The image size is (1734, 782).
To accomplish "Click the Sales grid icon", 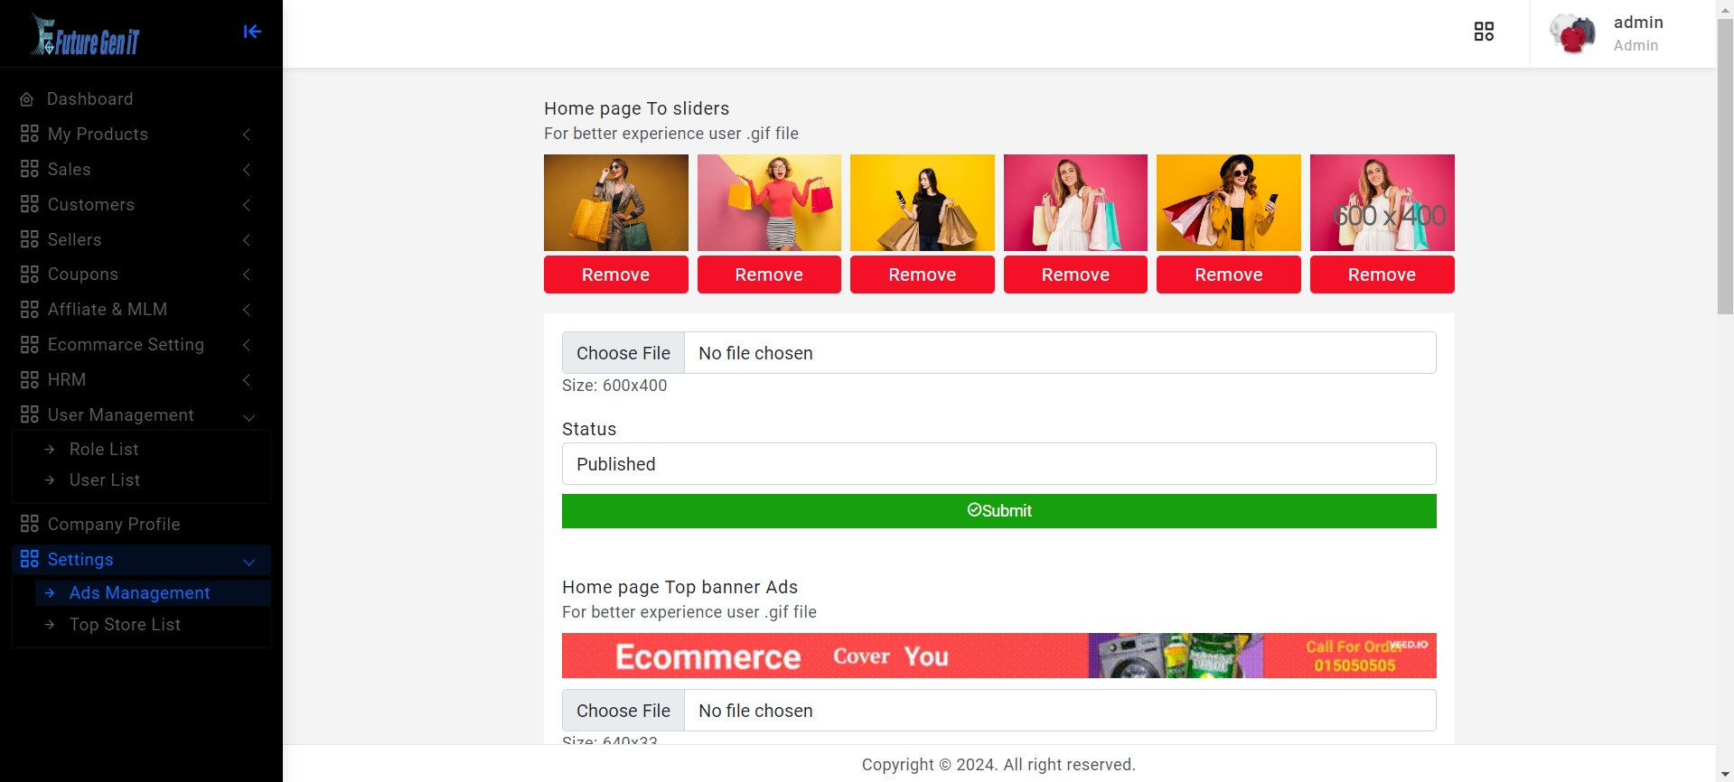I will point(30,169).
